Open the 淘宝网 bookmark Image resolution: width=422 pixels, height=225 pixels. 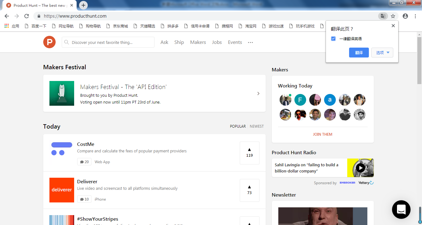(x=247, y=26)
